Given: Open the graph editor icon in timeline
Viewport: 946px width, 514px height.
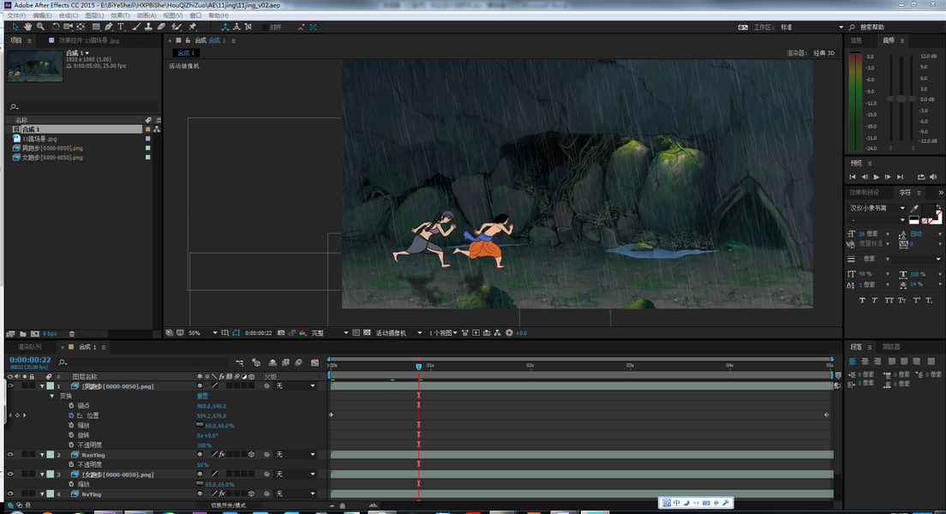Looking at the screenshot, I should click(x=315, y=362).
